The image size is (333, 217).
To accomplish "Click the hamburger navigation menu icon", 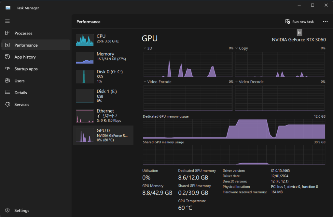I will point(7,21).
